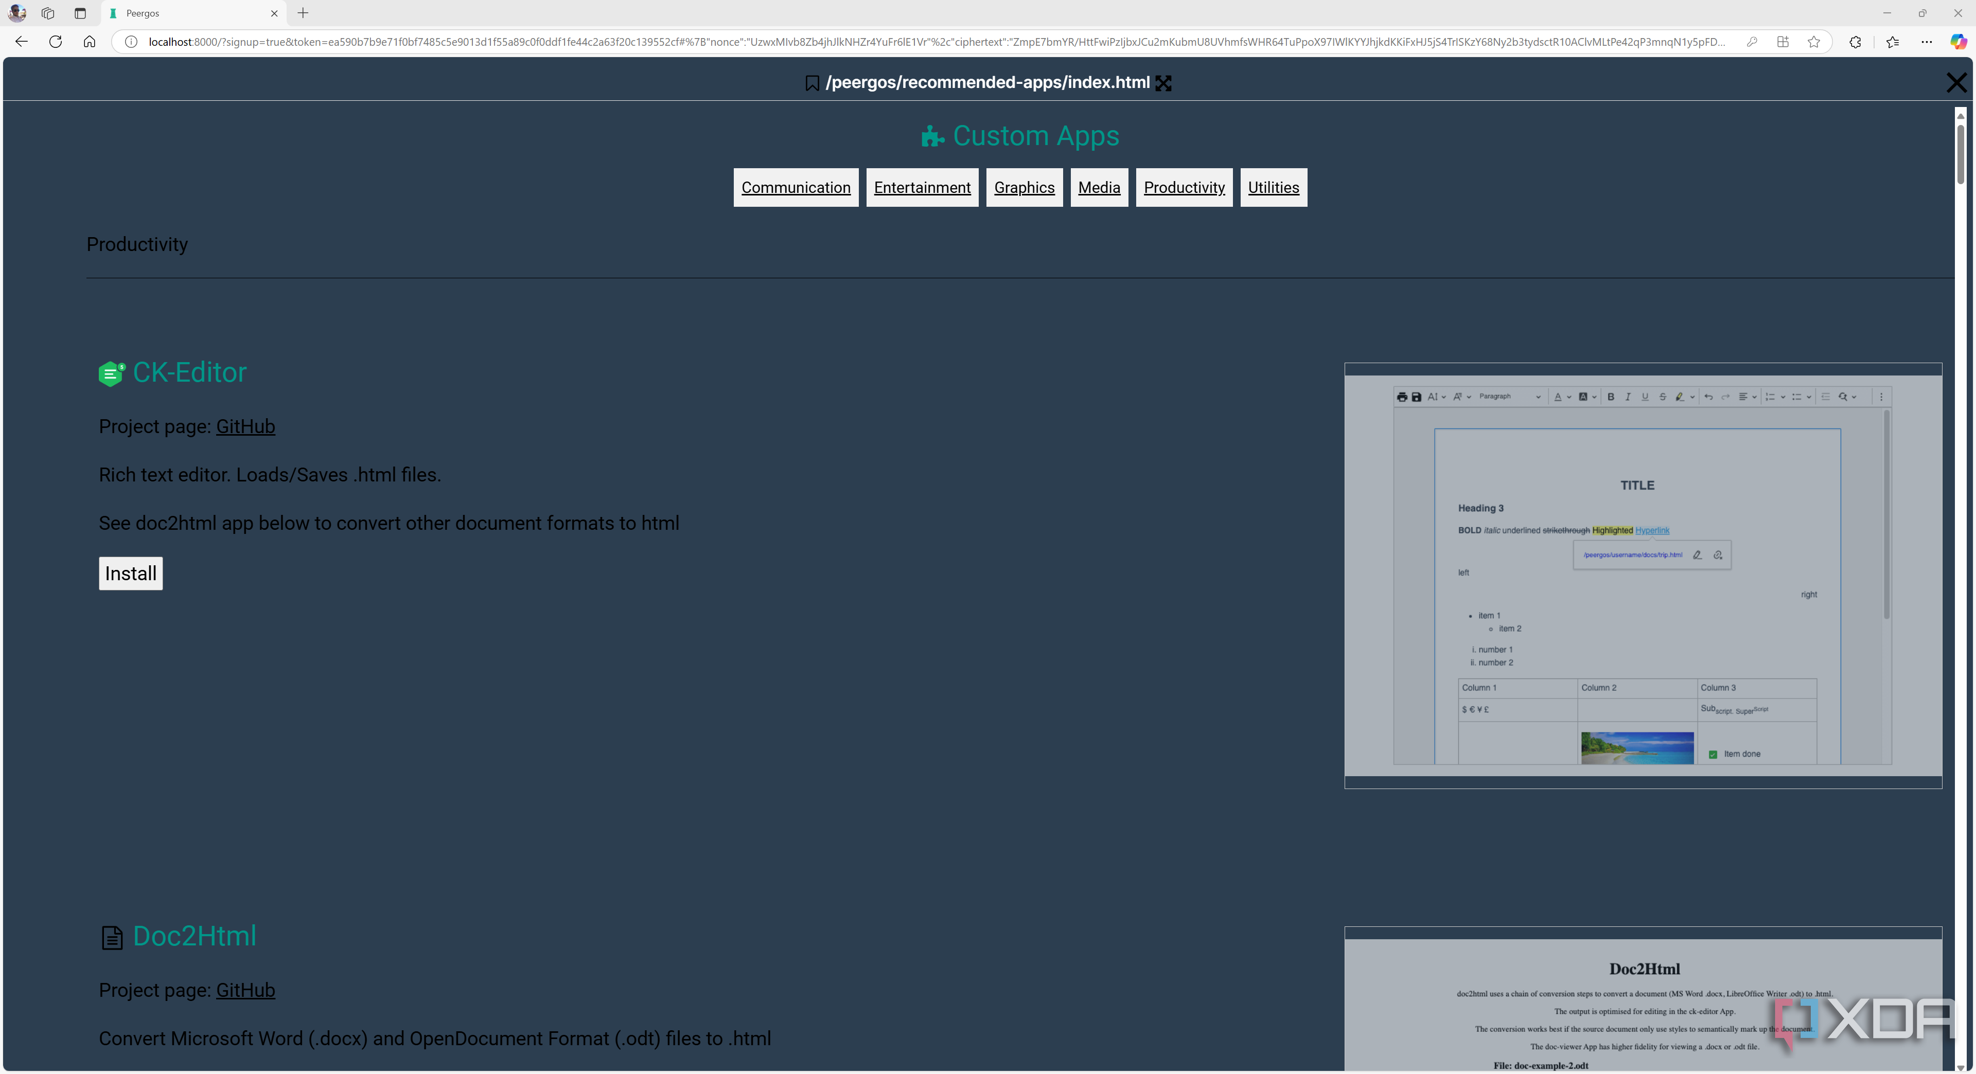Image resolution: width=1976 pixels, height=1074 pixels.
Task: Open the Favorites list
Action: (x=1893, y=41)
